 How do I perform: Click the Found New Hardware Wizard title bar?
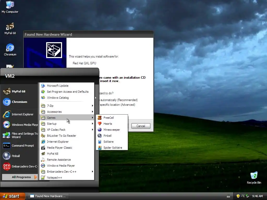pos(89,34)
